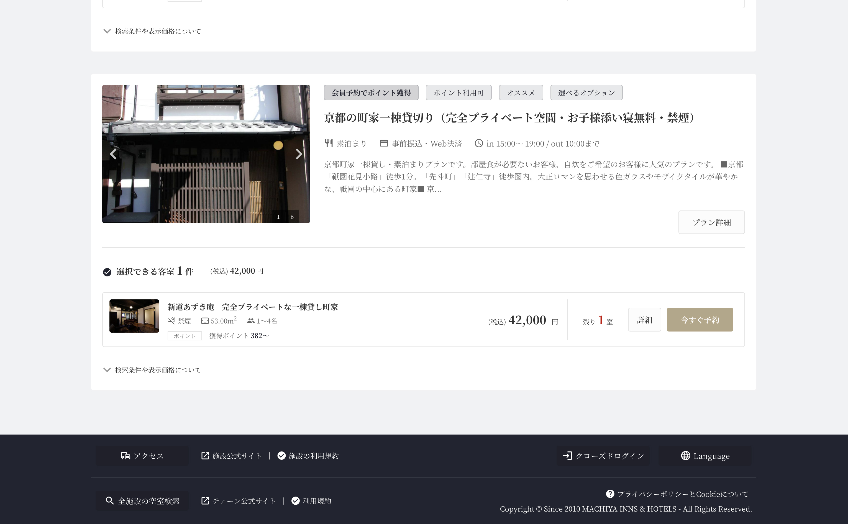The width and height of the screenshot is (848, 524).
Task: Open プラン詳細 plan details button
Action: (711, 222)
